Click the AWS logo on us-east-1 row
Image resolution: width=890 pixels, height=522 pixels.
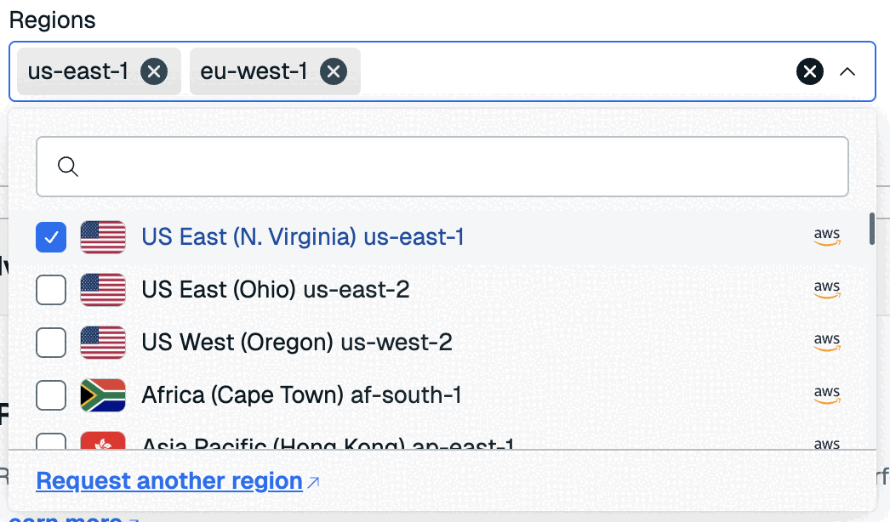point(826,237)
